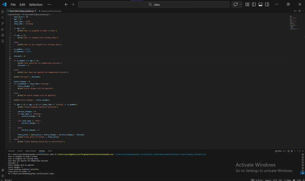Viewport: 305px width, 181px height.
Task: Maximize the terminal panel size
Action: tap(300, 151)
